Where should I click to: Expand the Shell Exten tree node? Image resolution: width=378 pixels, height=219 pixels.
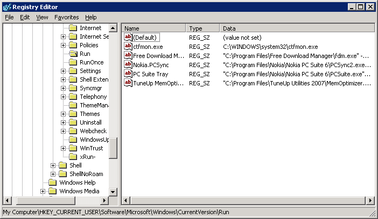pyautogui.click(x=63, y=79)
